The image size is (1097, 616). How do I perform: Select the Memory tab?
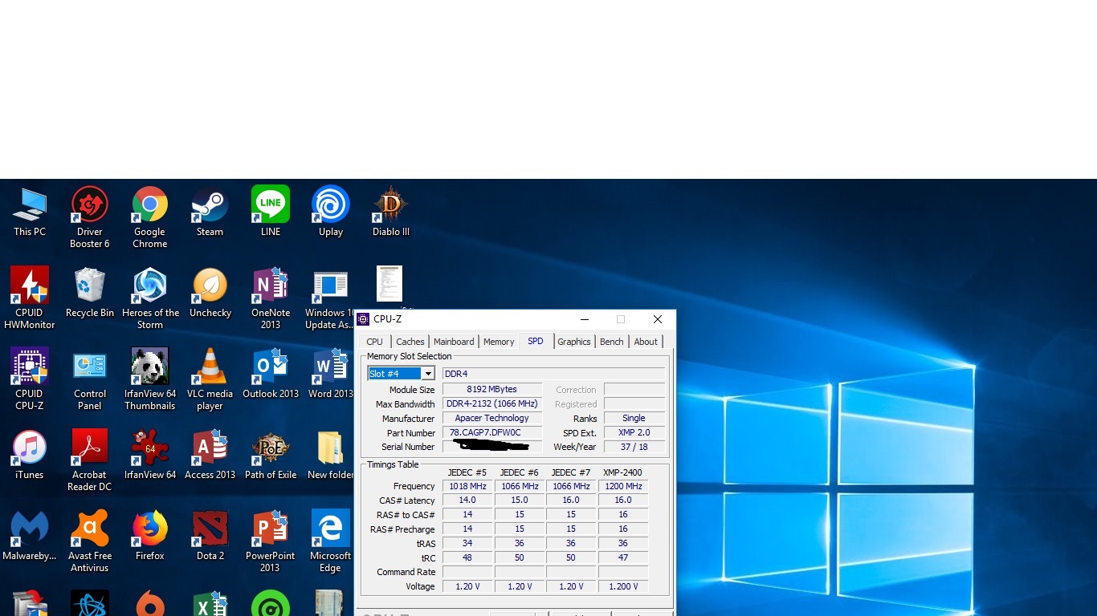pyautogui.click(x=499, y=342)
